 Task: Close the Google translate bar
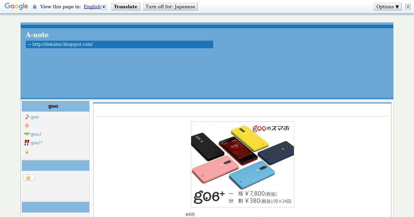(408, 7)
